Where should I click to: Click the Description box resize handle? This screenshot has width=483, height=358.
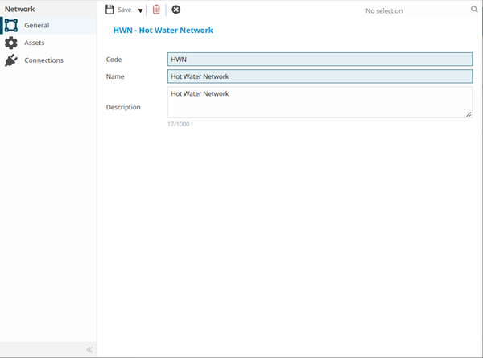[x=469, y=115]
